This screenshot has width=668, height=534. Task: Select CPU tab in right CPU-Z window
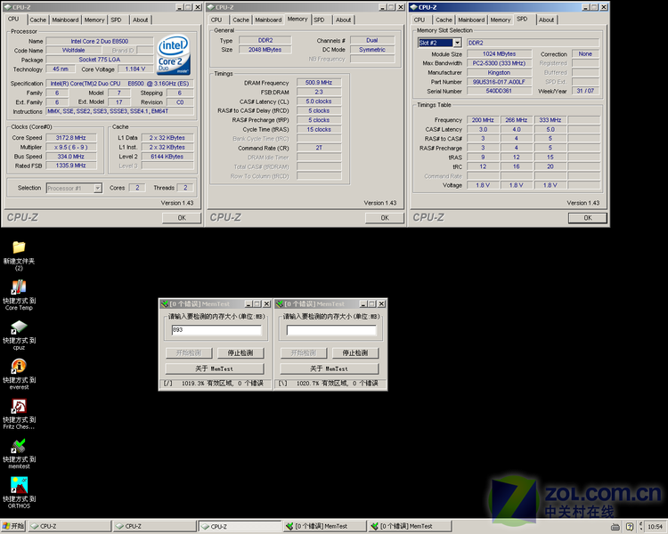[x=420, y=20]
